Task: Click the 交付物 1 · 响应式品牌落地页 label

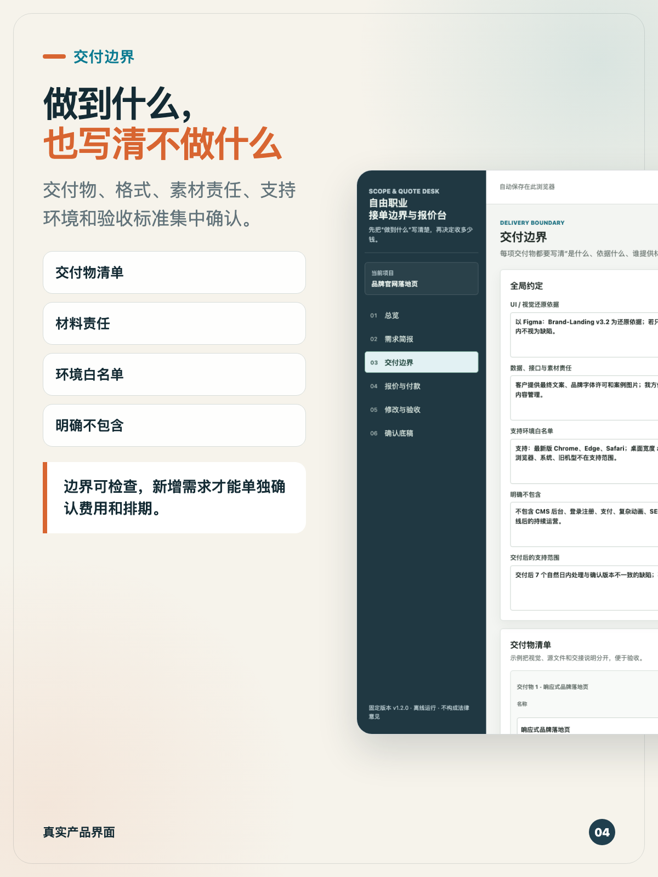Action: 552,687
